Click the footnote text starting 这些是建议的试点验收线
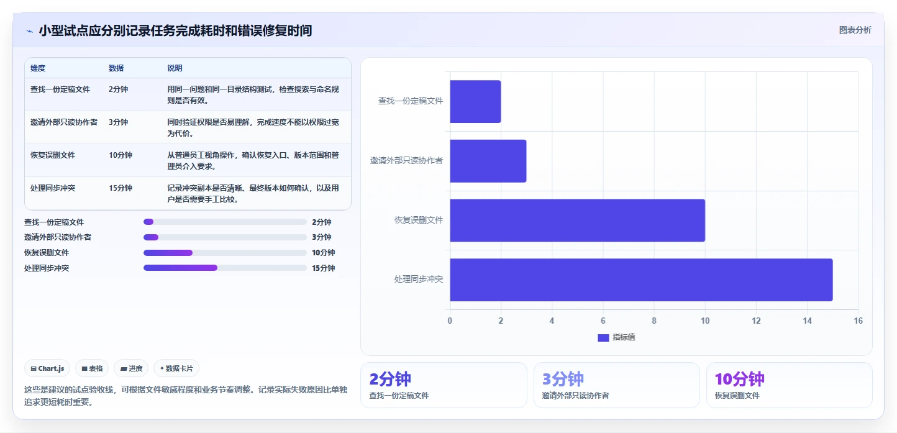Image resolution: width=897 pixels, height=433 pixels. pos(186,396)
